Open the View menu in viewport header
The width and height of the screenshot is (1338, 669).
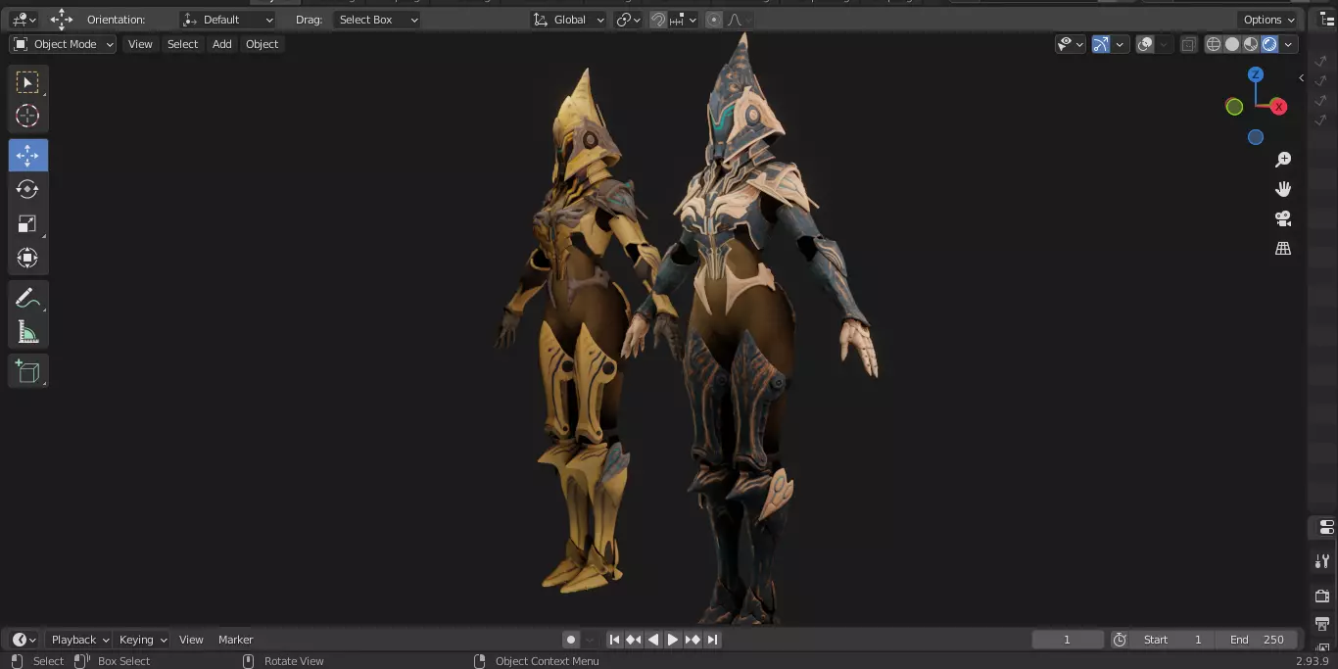pyautogui.click(x=140, y=44)
